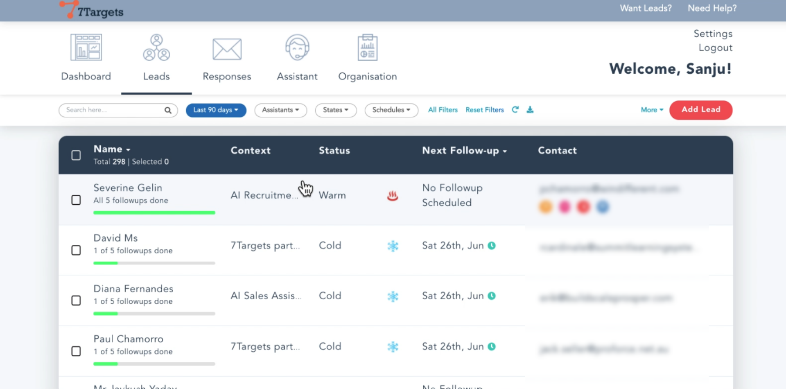Check the Severine Gelin row checkbox
786x389 pixels.
point(76,200)
